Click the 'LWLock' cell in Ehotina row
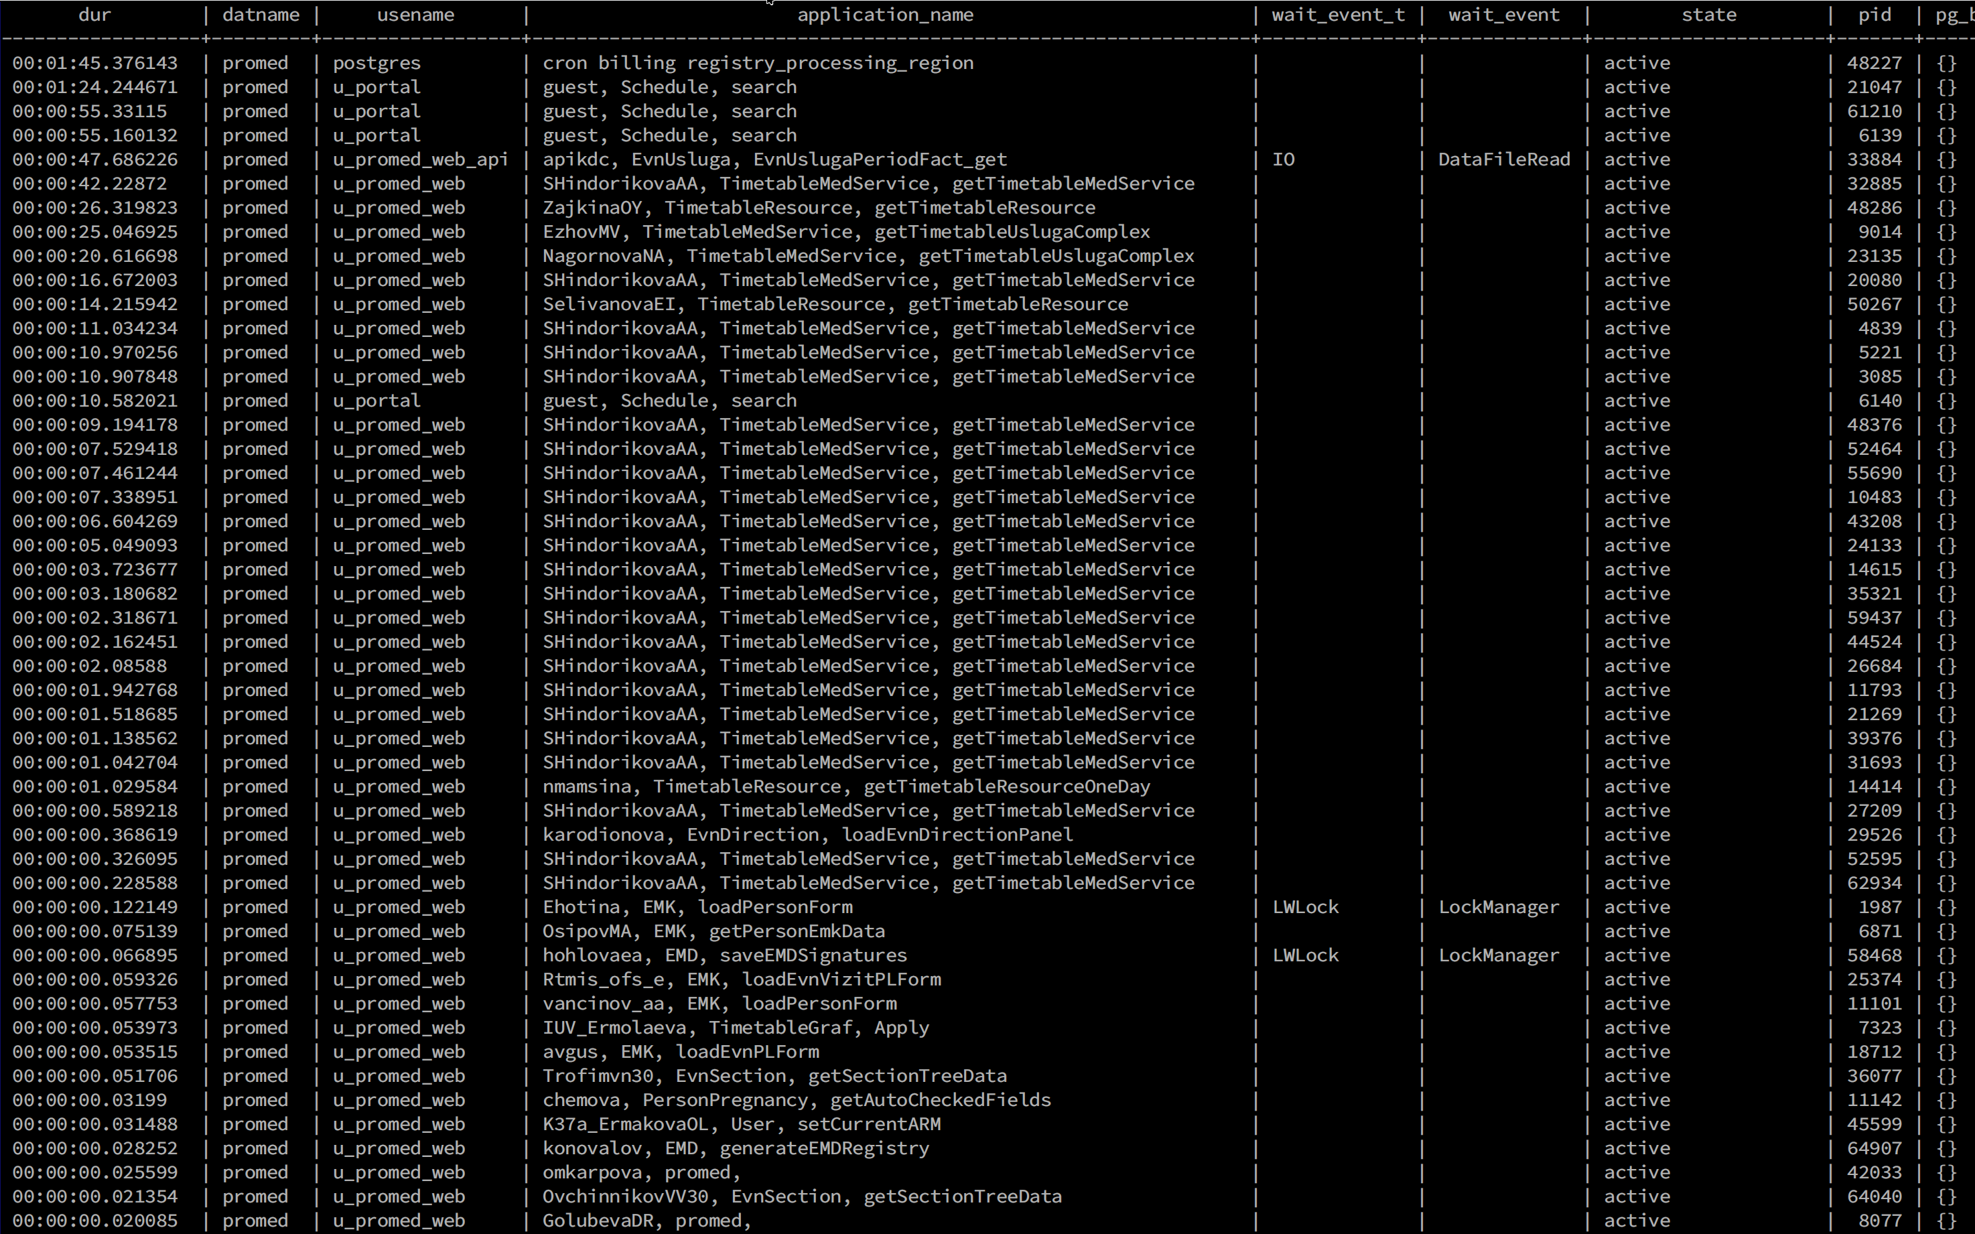Viewport: 1975px width, 1234px height. click(1306, 908)
